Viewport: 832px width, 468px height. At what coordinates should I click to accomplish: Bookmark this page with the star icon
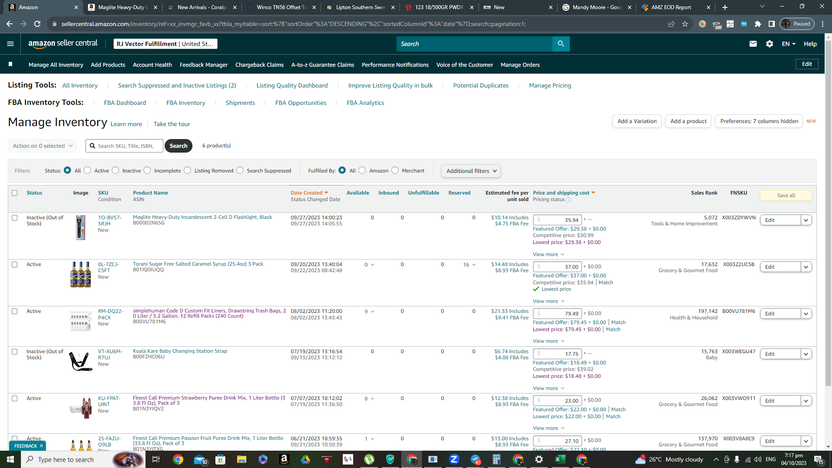pos(685,24)
